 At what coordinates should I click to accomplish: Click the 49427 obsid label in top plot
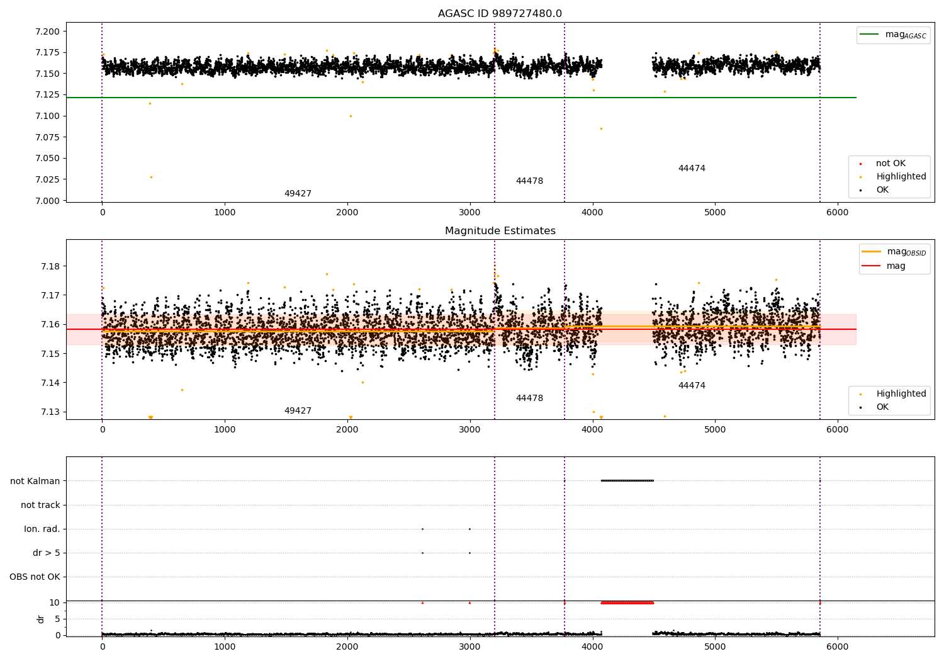298,194
